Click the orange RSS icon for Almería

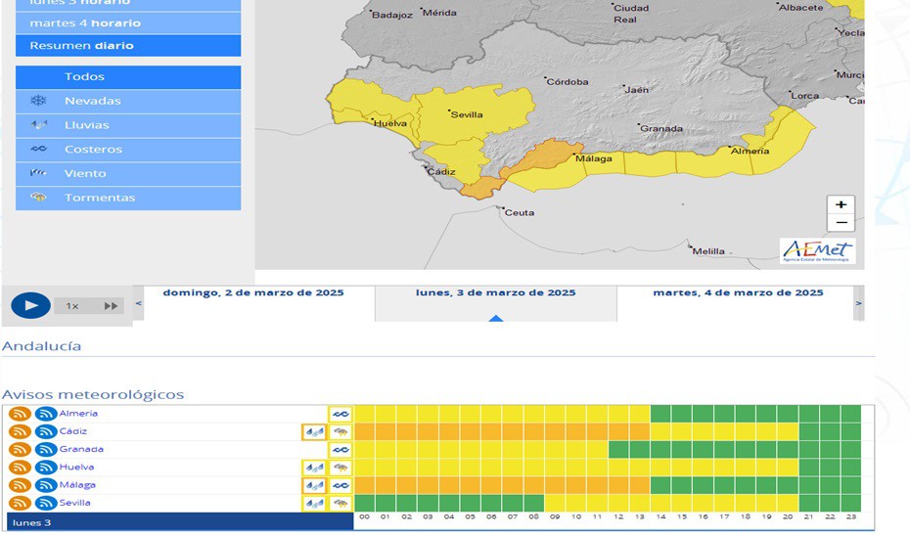[20, 414]
